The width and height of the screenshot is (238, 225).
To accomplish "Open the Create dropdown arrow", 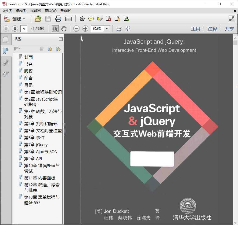I will tap(24, 19).
